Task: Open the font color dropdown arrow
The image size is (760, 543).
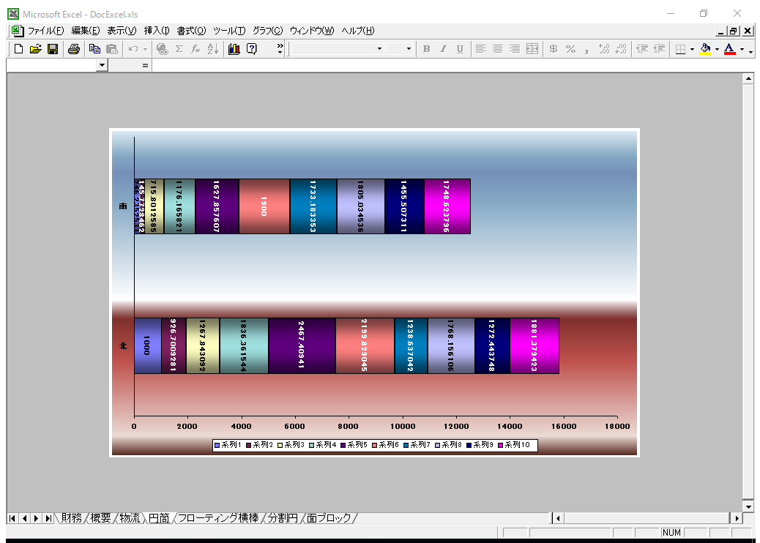Action: [x=742, y=50]
